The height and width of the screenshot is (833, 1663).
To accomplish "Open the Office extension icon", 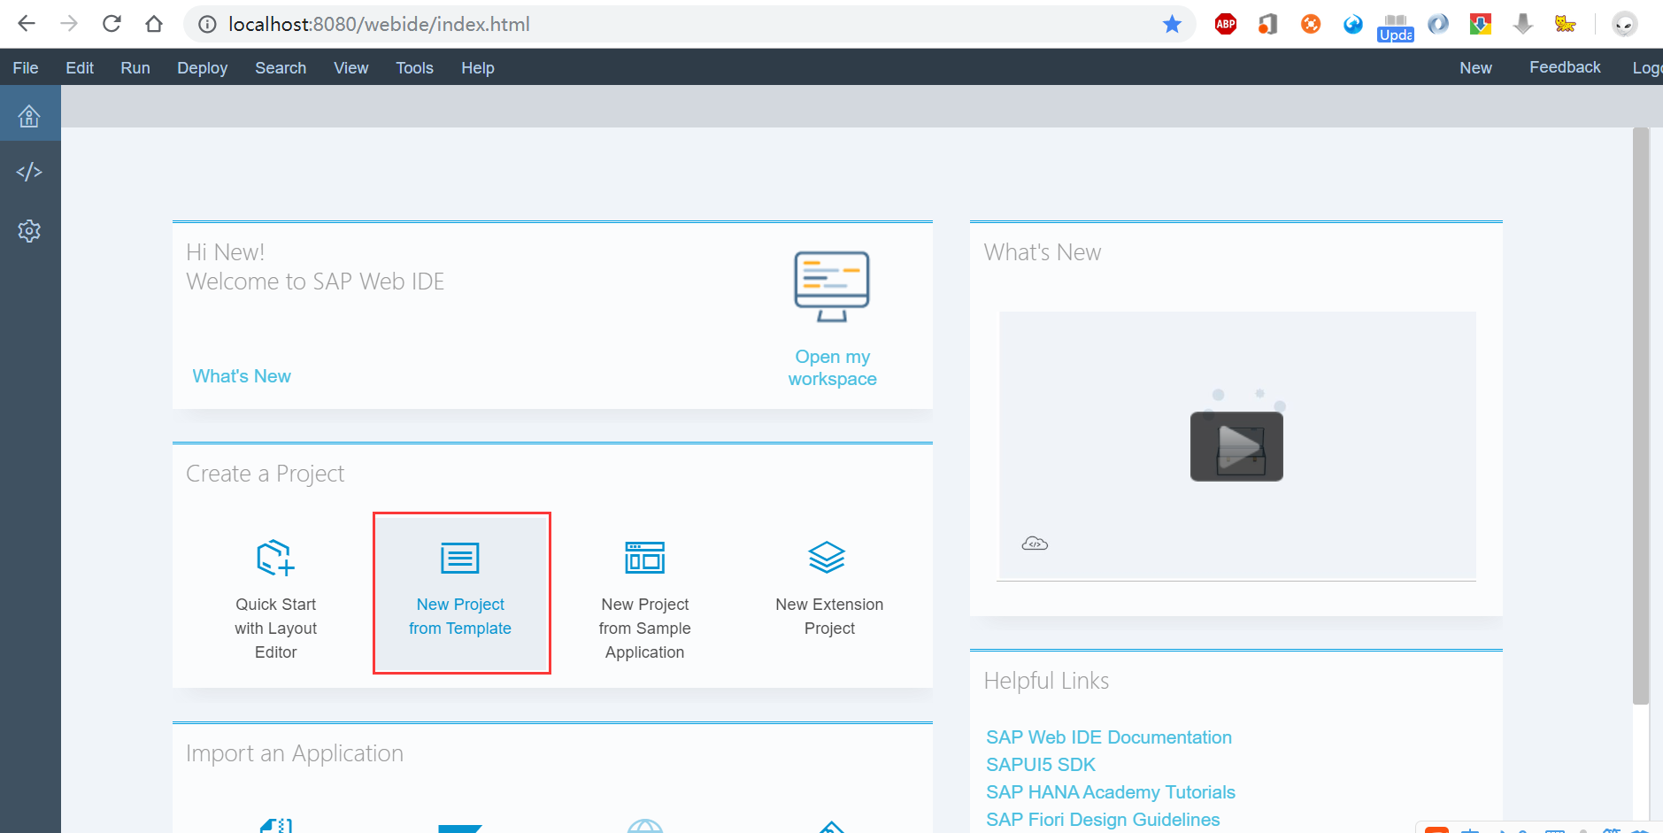I will [1268, 24].
